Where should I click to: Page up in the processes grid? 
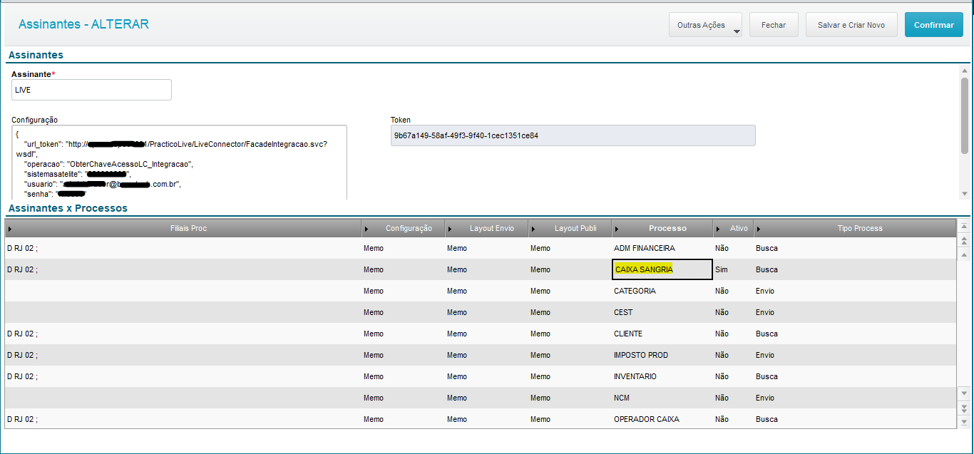pyautogui.click(x=964, y=240)
